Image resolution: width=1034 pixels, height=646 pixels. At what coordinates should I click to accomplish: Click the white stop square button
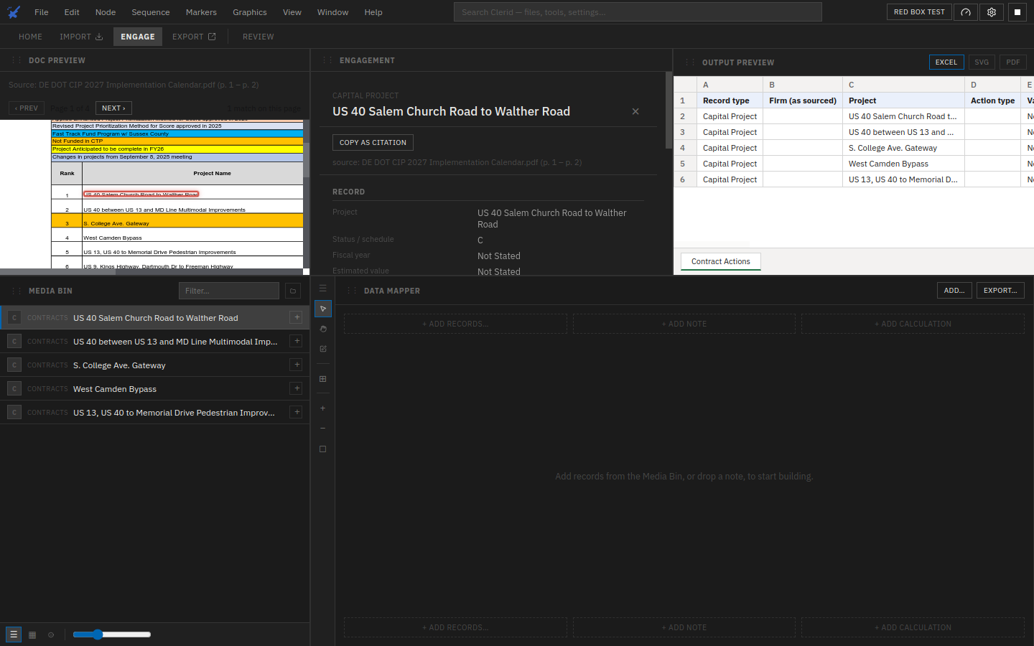coord(1017,12)
